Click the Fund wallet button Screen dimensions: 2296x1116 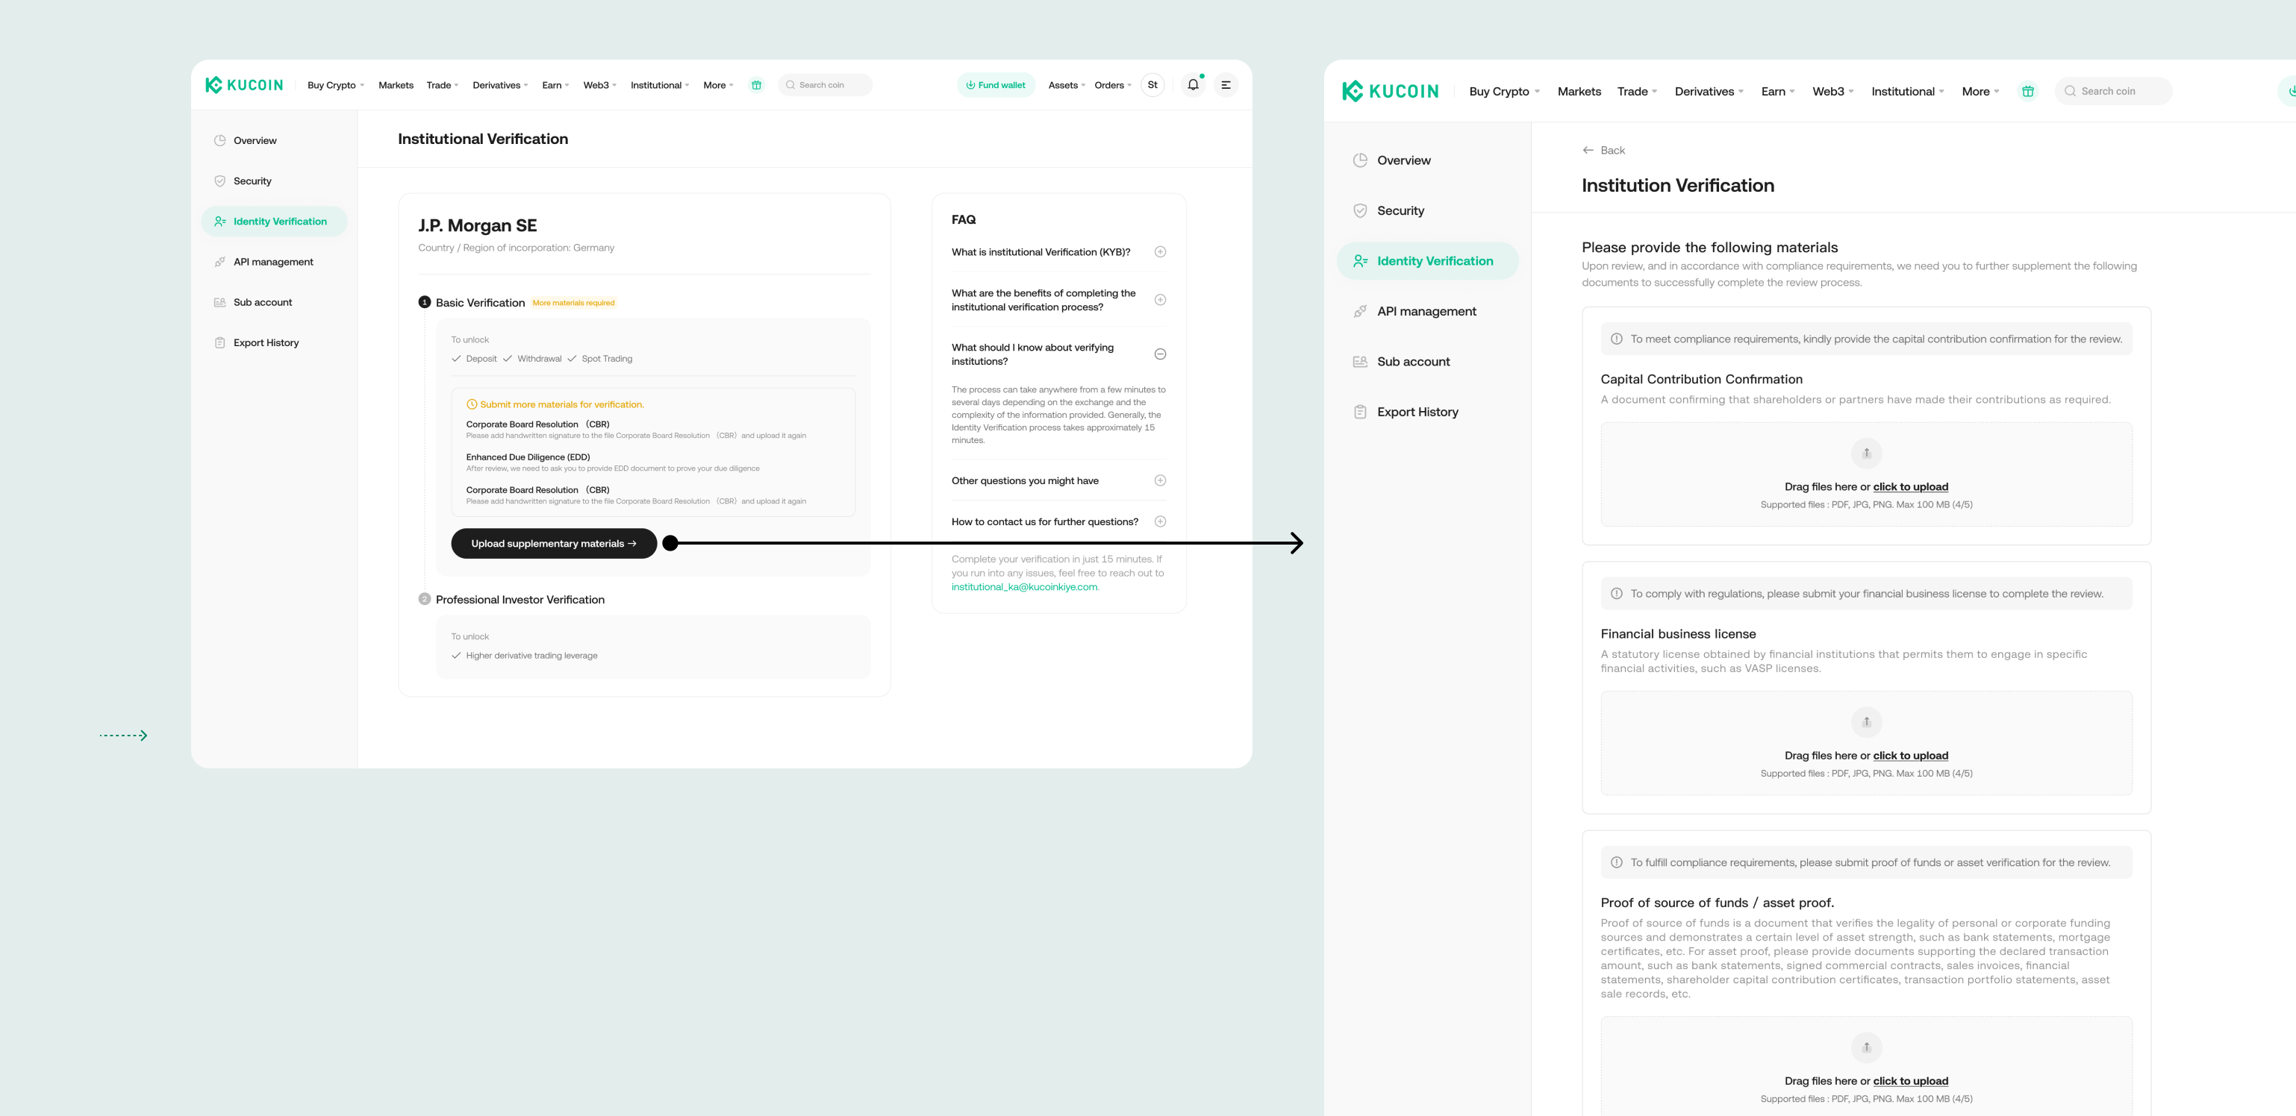click(x=996, y=86)
